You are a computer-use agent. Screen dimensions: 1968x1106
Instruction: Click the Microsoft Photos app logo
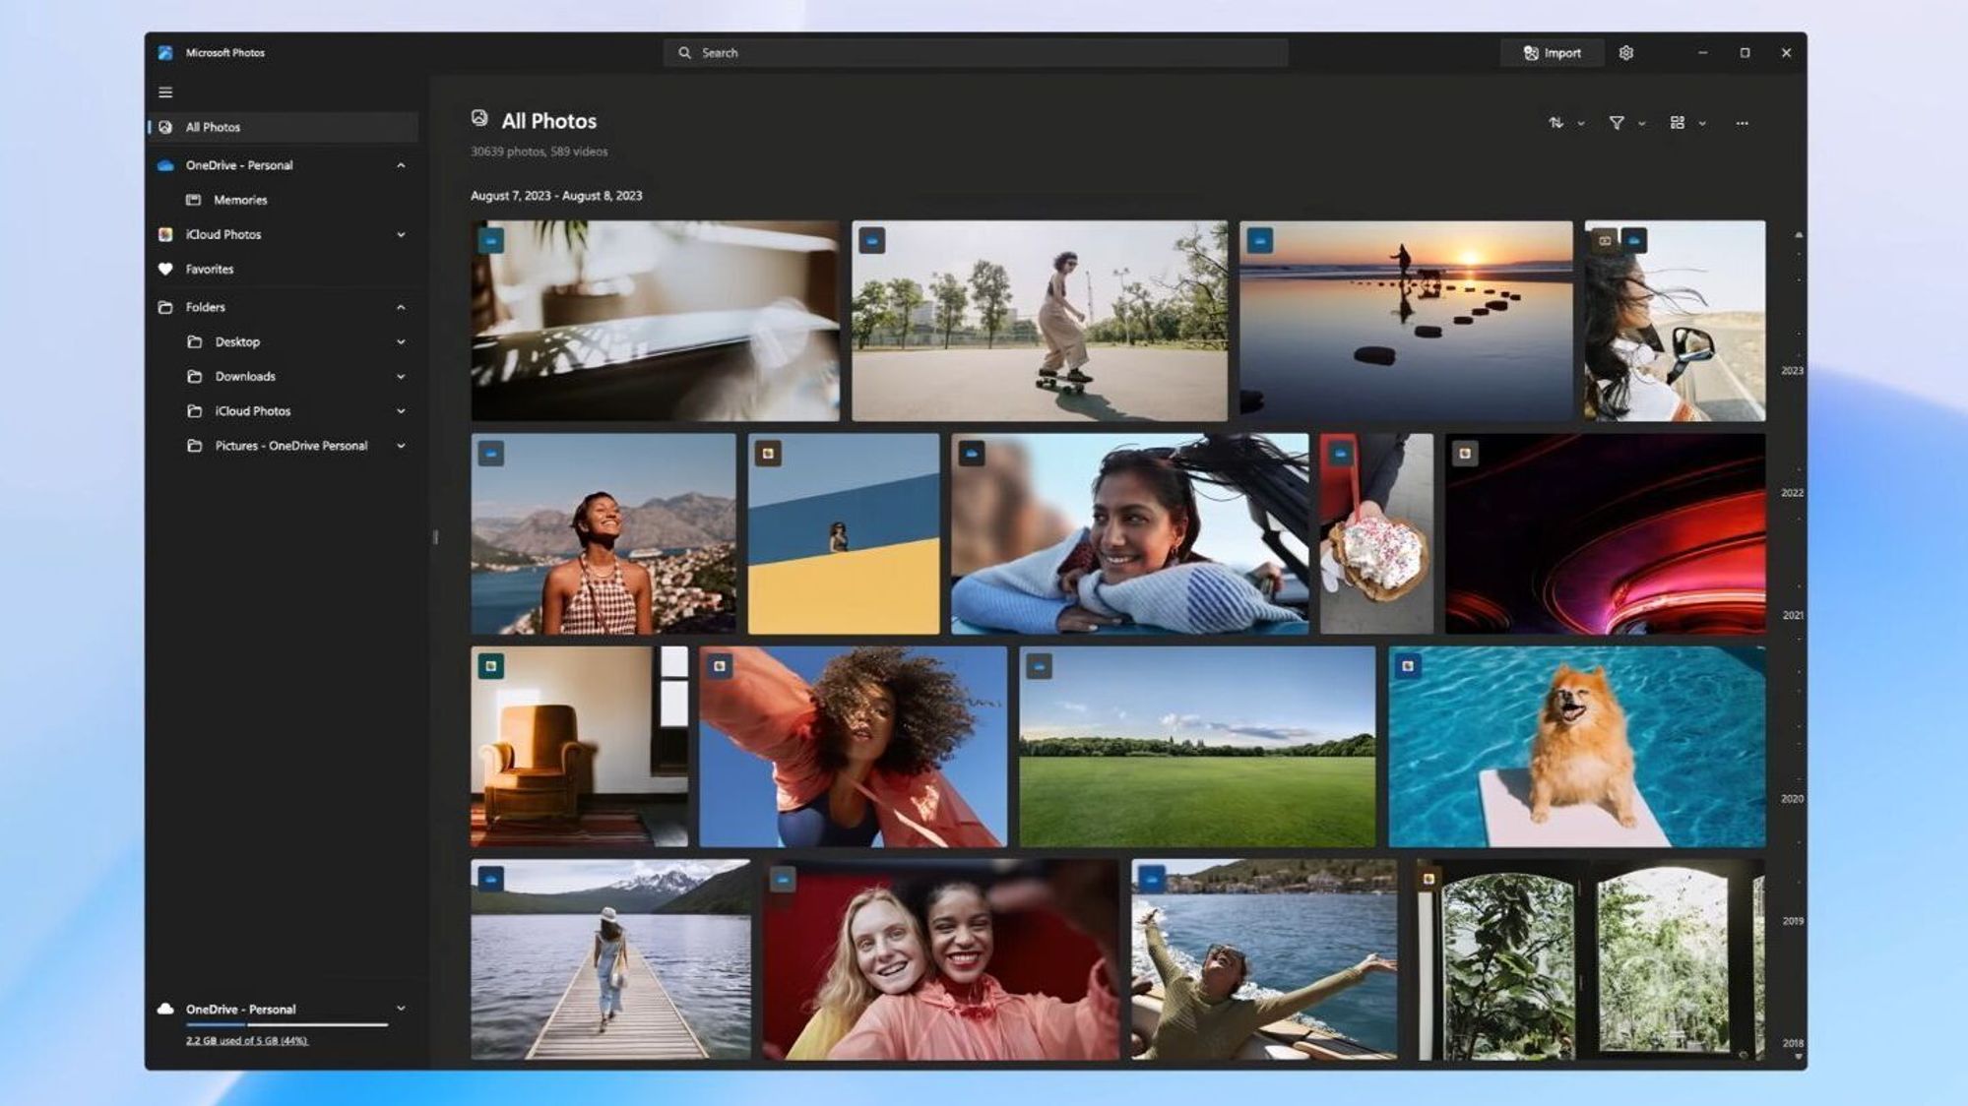point(165,53)
